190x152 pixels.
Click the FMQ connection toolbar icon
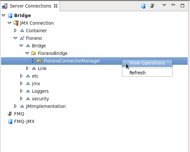click(152, 6)
